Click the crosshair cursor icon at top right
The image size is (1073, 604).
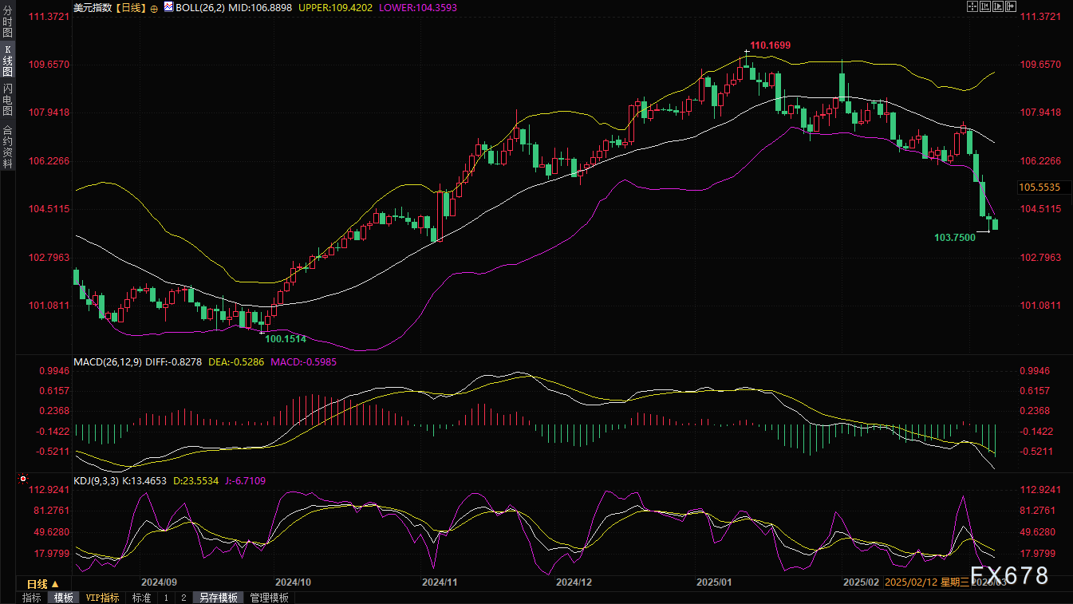click(x=972, y=6)
